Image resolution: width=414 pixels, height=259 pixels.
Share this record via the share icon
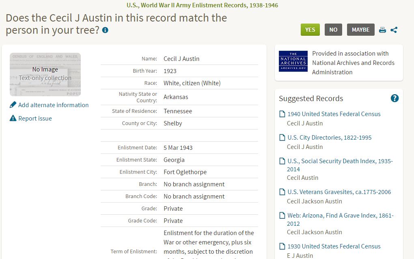tap(394, 30)
